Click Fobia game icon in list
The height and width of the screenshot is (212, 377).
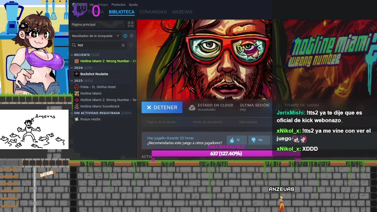tap(77, 87)
